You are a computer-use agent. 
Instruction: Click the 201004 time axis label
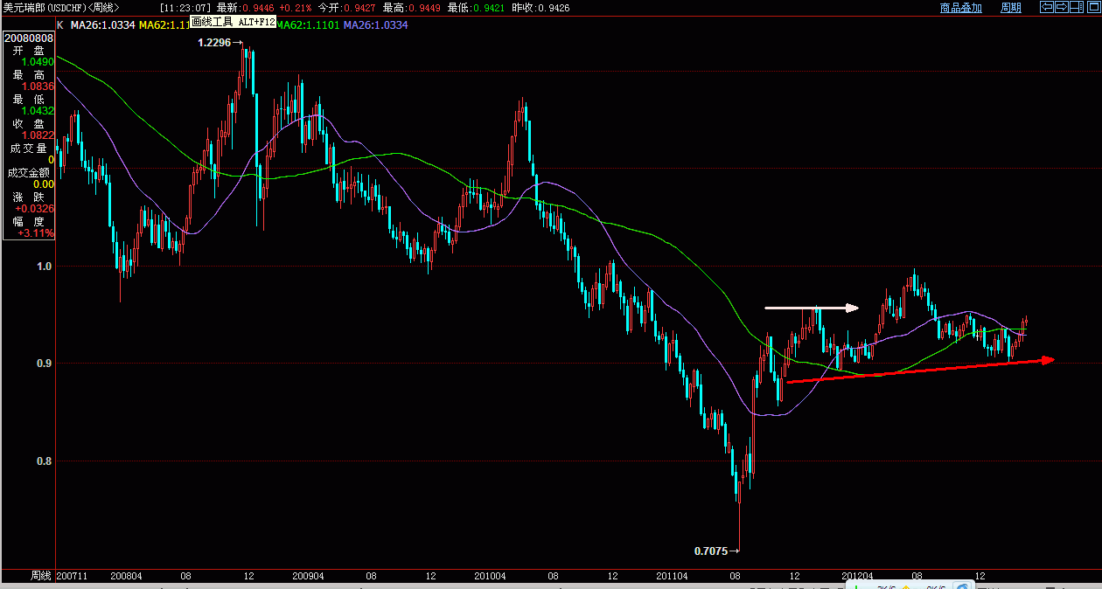pyautogui.click(x=490, y=577)
